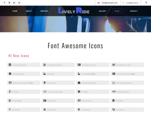The height and width of the screenshot is (113, 151).
Task: Click the 'fa fa-envelope-open' label text
Action: click(x=89, y=83)
